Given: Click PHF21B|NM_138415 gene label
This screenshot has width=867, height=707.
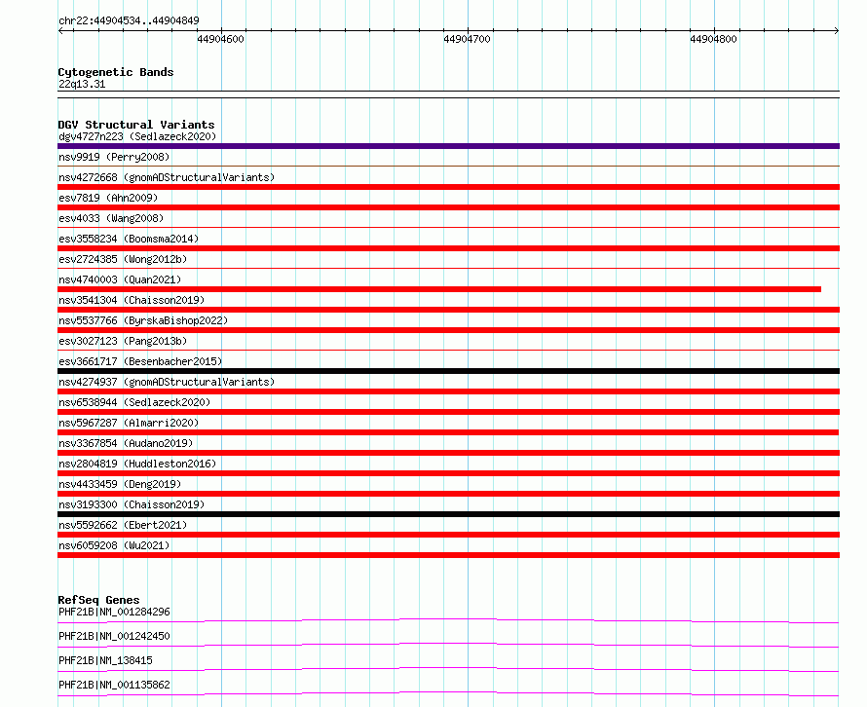Looking at the screenshot, I should (105, 660).
